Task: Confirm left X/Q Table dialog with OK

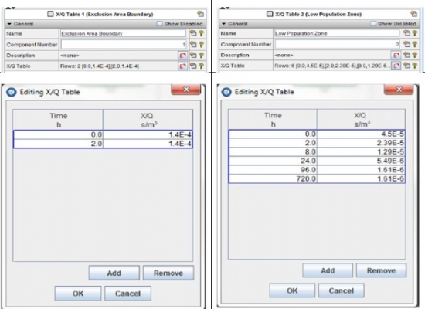Action: pyautogui.click(x=78, y=294)
